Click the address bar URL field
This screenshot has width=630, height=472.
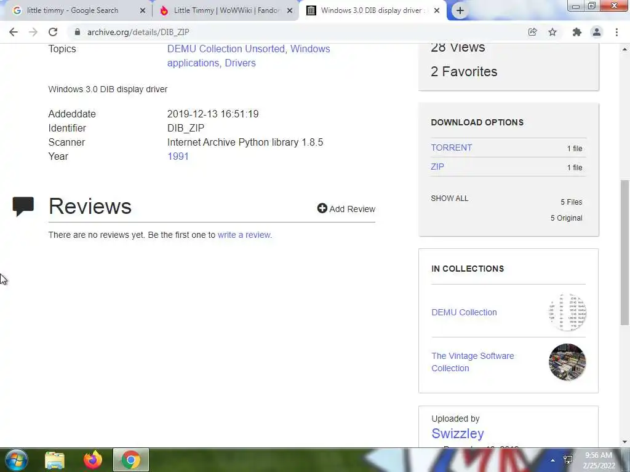138,32
